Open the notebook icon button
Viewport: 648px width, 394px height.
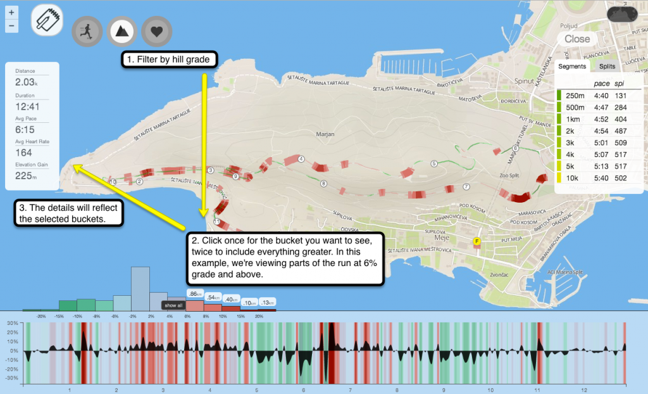coord(47,20)
